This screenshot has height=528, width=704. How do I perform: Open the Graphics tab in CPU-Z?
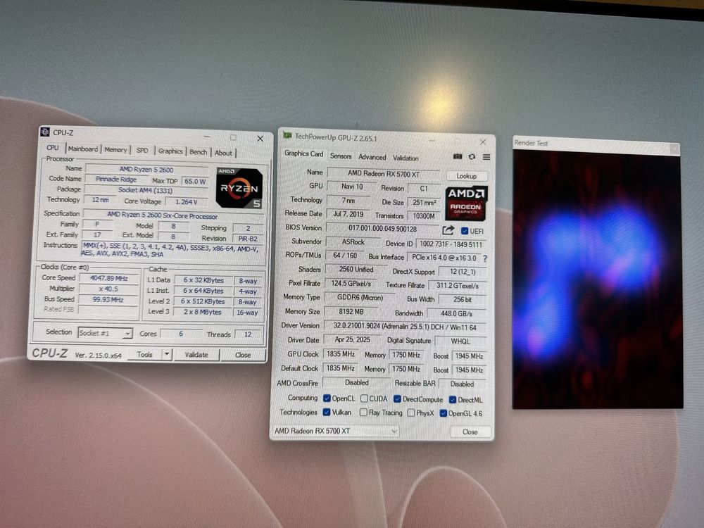pyautogui.click(x=170, y=151)
